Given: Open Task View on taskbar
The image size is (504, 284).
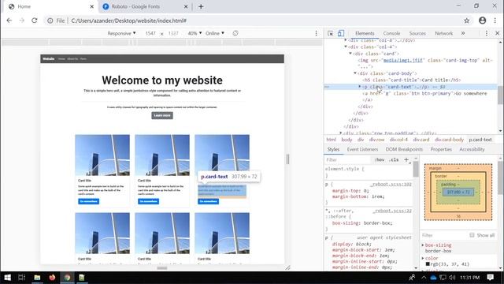Looking at the screenshot, I should (21, 277).
